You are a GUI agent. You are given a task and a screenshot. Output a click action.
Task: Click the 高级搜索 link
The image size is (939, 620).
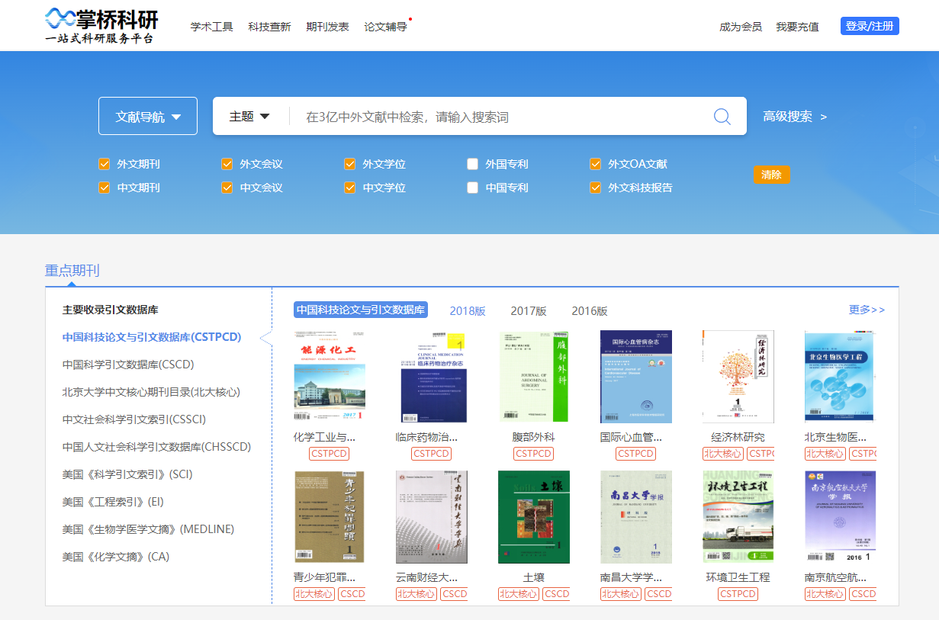[x=795, y=117]
